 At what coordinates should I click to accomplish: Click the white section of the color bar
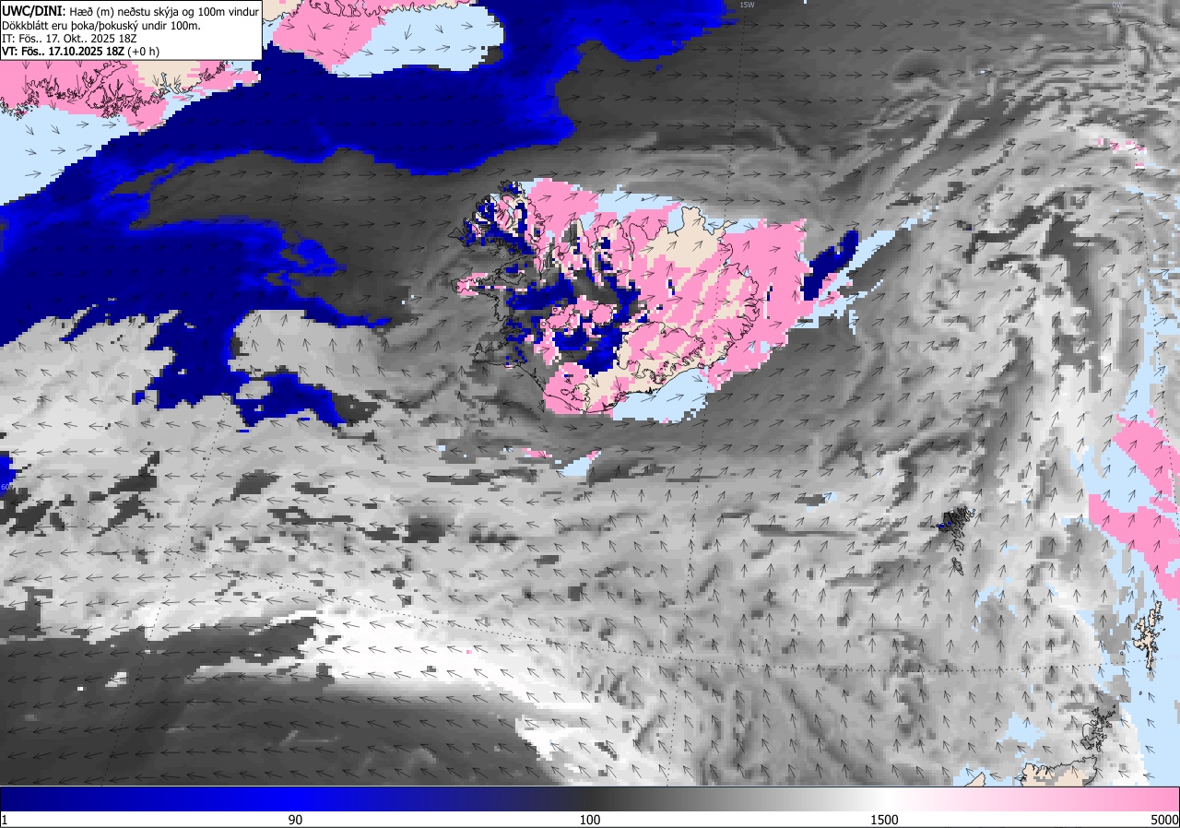click(x=885, y=798)
